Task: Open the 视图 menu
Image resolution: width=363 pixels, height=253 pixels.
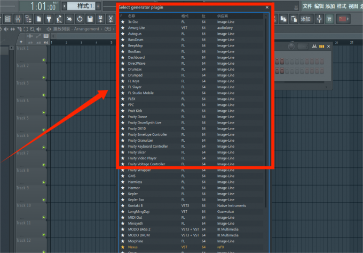Action: [x=353, y=6]
